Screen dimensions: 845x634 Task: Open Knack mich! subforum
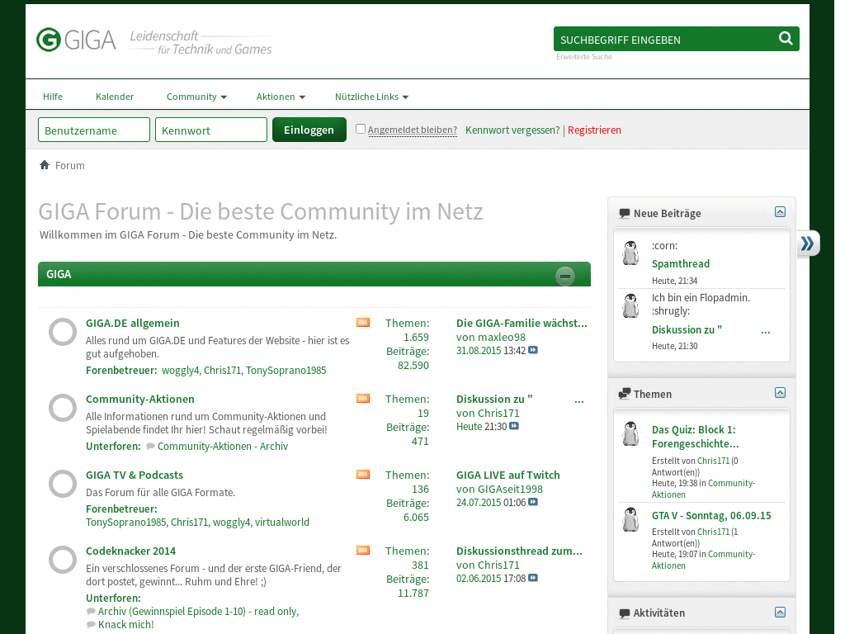pos(126,624)
